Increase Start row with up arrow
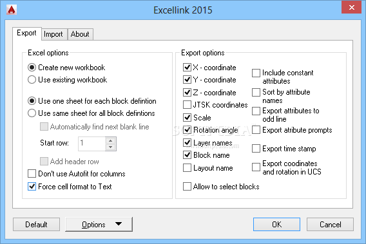This screenshot has height=244, width=366. (x=110, y=140)
